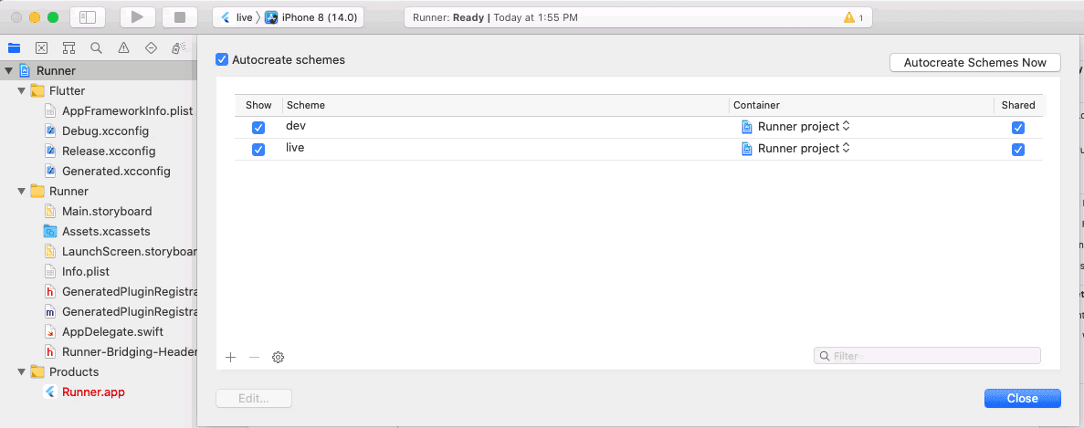
Task: Collapse the Flutter folder in navigator
Action: click(x=22, y=91)
